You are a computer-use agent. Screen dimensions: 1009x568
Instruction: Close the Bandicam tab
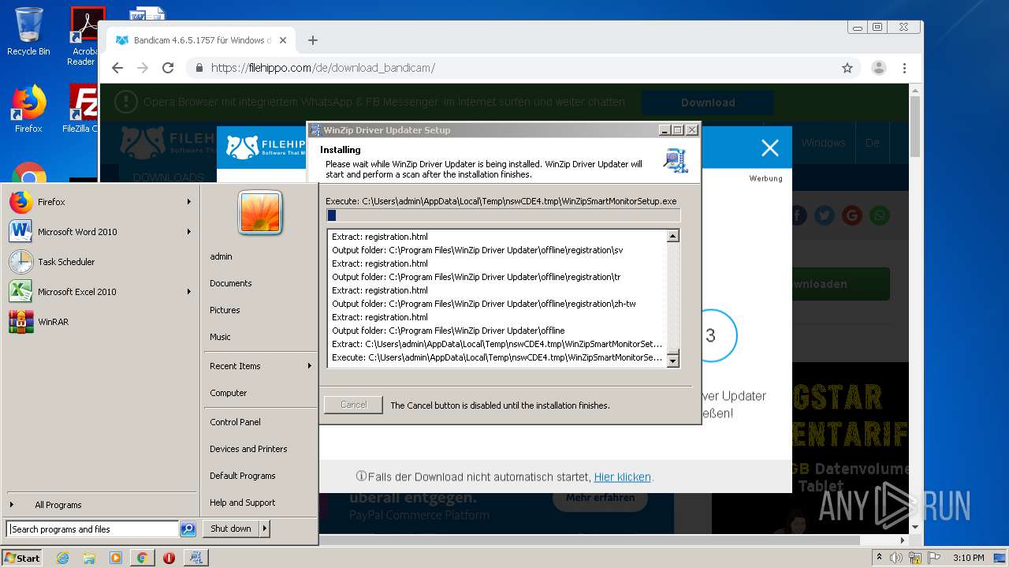283,40
